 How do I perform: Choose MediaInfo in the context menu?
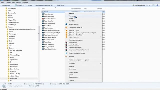tap(83, 21)
